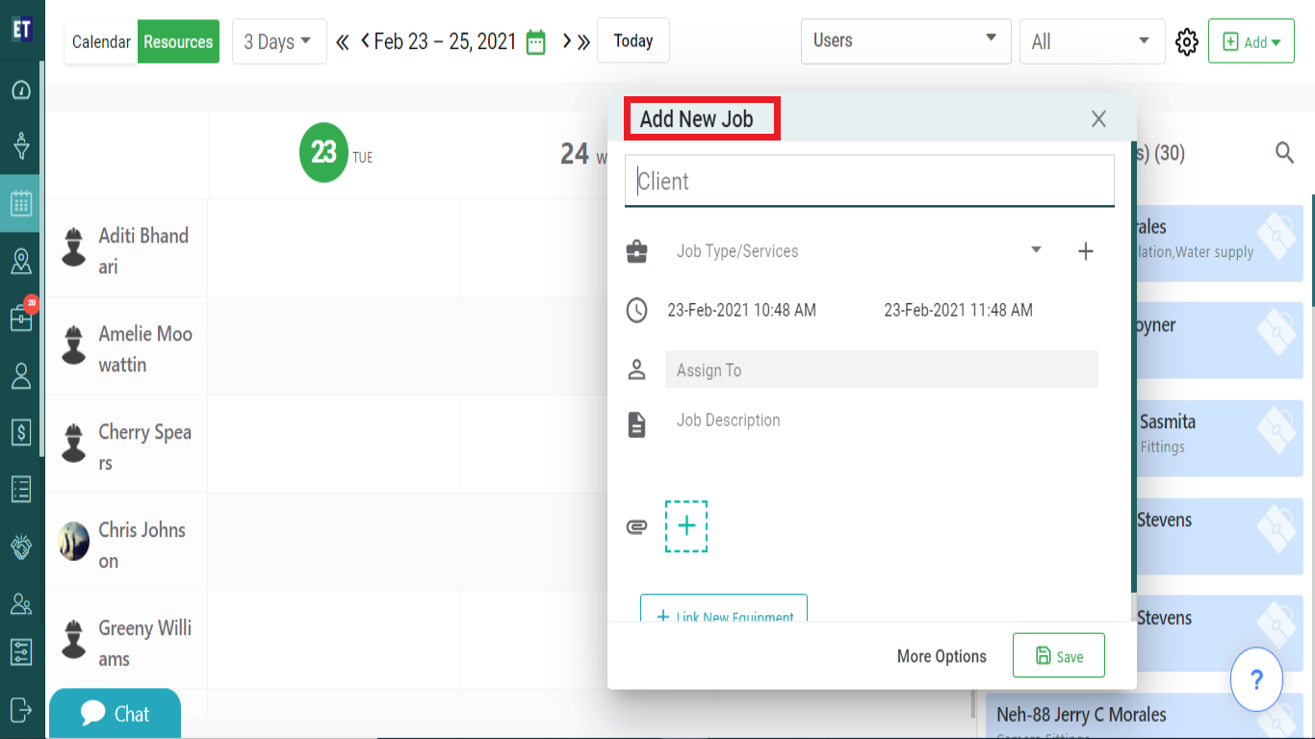1315x739 pixels.
Task: Select resource Chris Johnson
Action: [x=127, y=543]
